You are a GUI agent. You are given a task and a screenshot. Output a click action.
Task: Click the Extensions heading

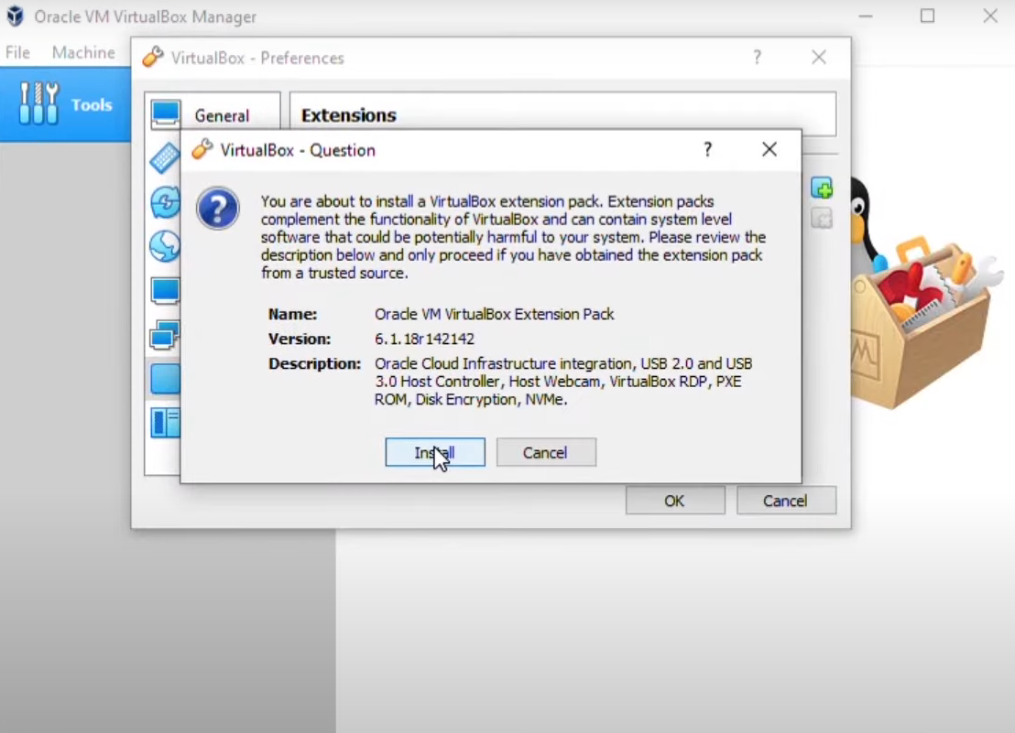tap(348, 115)
